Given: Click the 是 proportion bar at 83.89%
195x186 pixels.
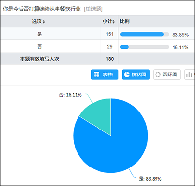Looking at the screenshot, I should pyautogui.click(x=144, y=34).
